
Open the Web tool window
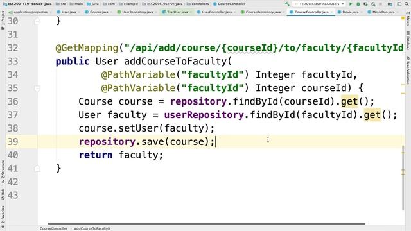click(x=3, y=194)
